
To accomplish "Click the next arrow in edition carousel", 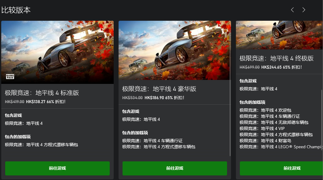I will (304, 10).
